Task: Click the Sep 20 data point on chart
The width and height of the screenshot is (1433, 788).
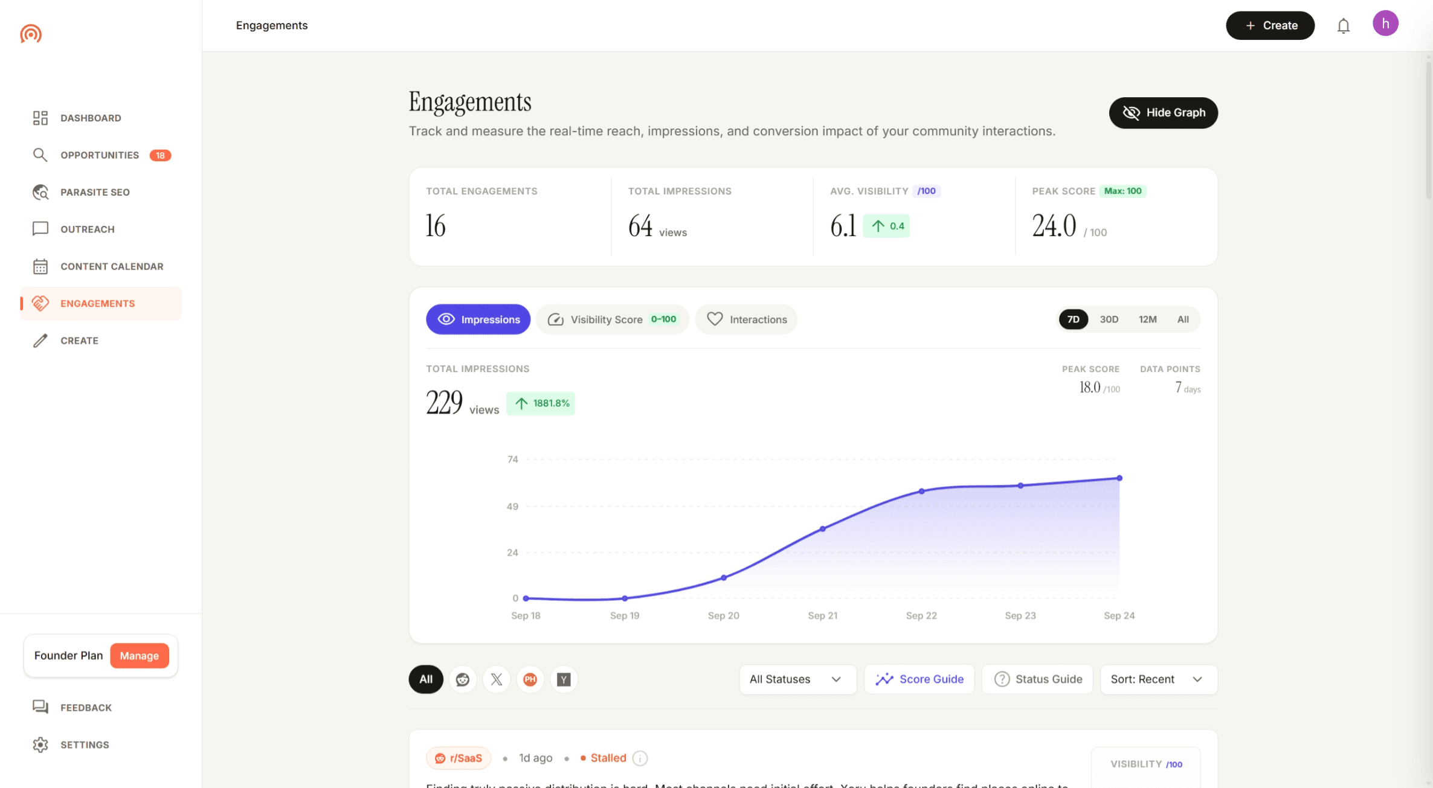Action: coord(724,578)
